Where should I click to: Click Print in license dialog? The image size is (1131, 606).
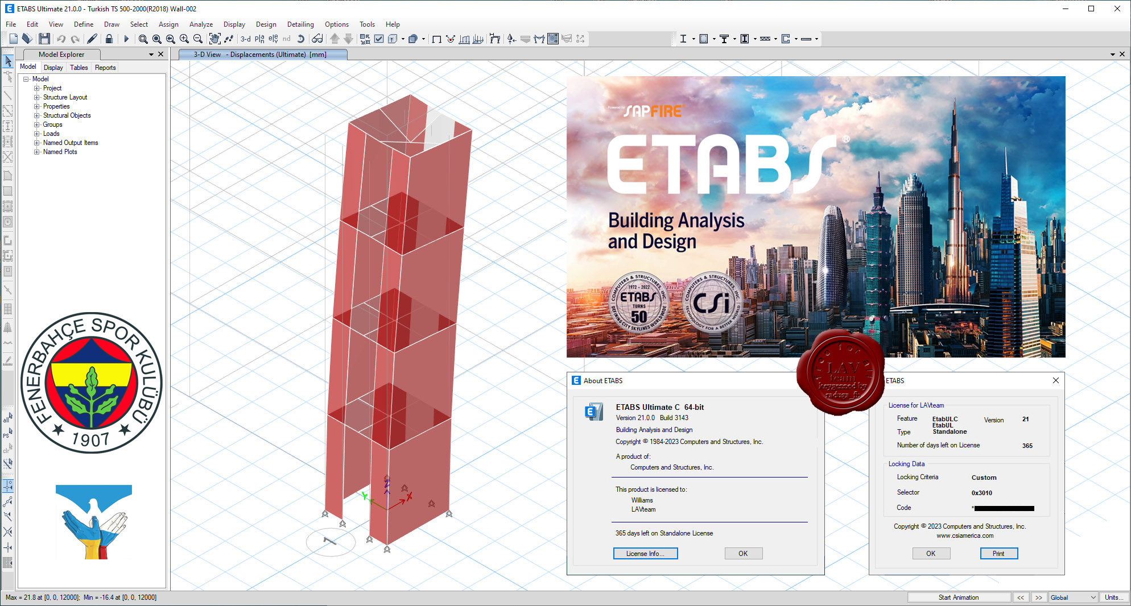[x=998, y=554]
